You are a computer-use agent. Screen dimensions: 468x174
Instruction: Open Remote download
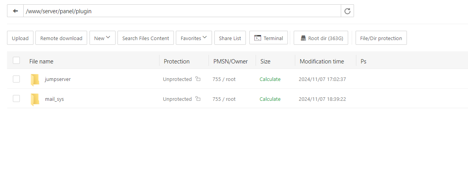tap(61, 38)
